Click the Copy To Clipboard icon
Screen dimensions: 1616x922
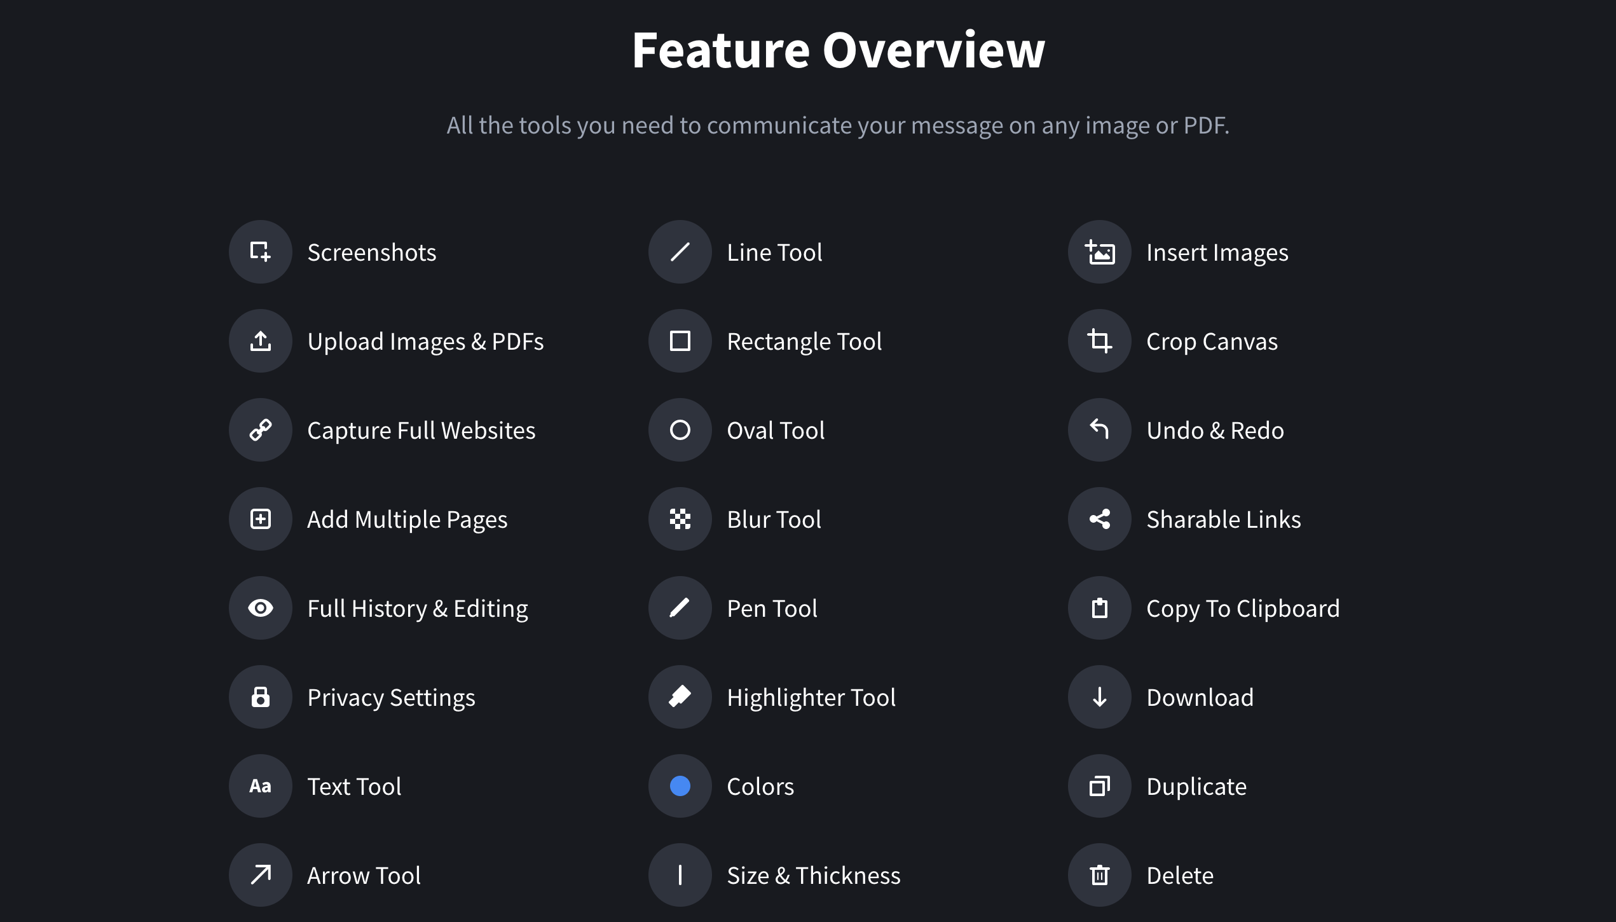click(x=1099, y=608)
